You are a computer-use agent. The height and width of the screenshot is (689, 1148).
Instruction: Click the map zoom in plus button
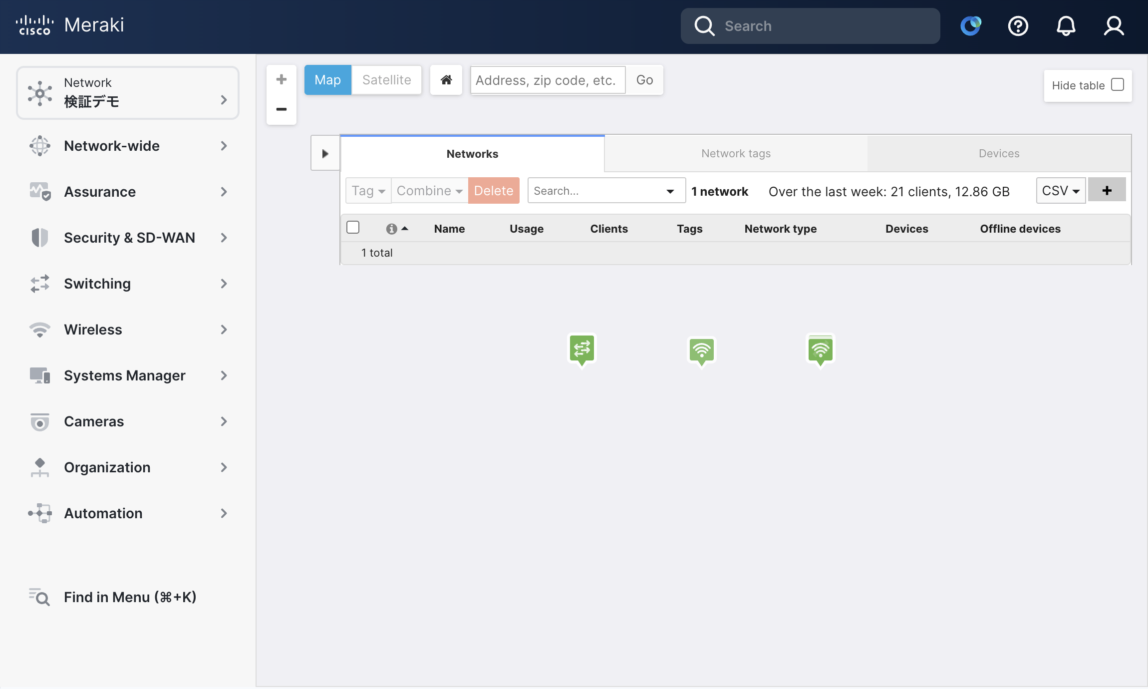click(x=282, y=80)
